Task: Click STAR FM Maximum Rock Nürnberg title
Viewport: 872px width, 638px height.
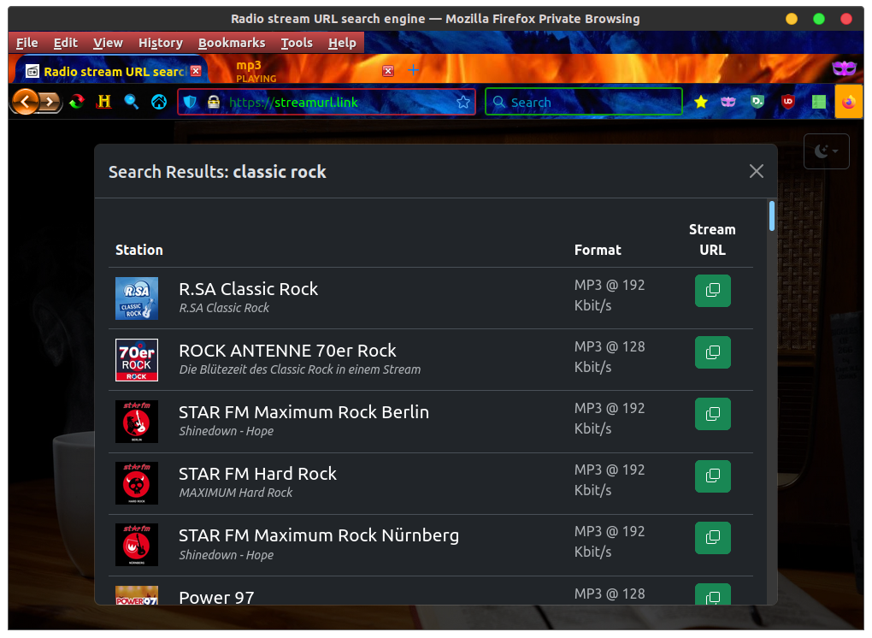Action: (319, 535)
